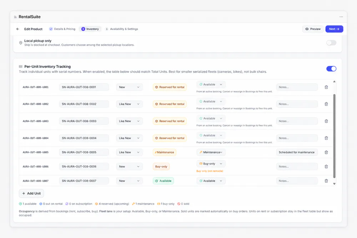
Task: Select the Inventory step tab
Action: click(x=90, y=29)
